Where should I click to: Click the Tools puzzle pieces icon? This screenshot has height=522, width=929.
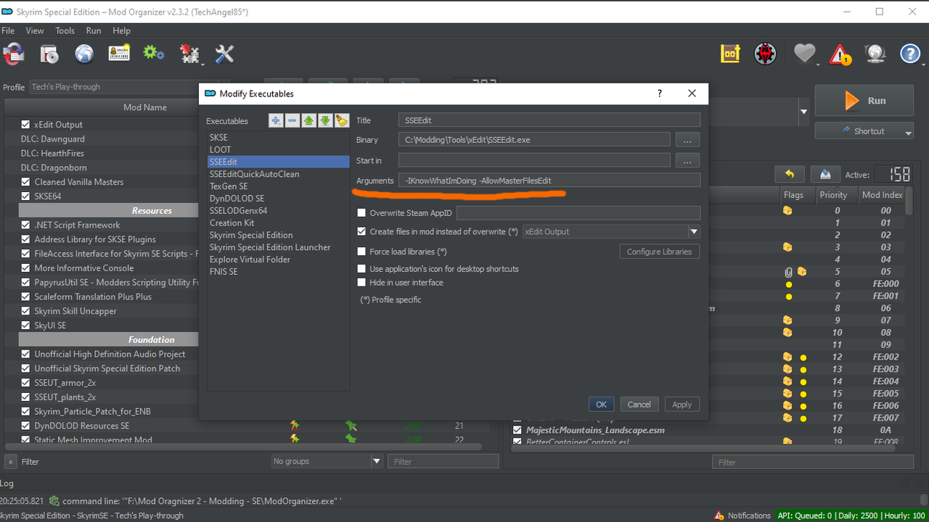tap(189, 54)
